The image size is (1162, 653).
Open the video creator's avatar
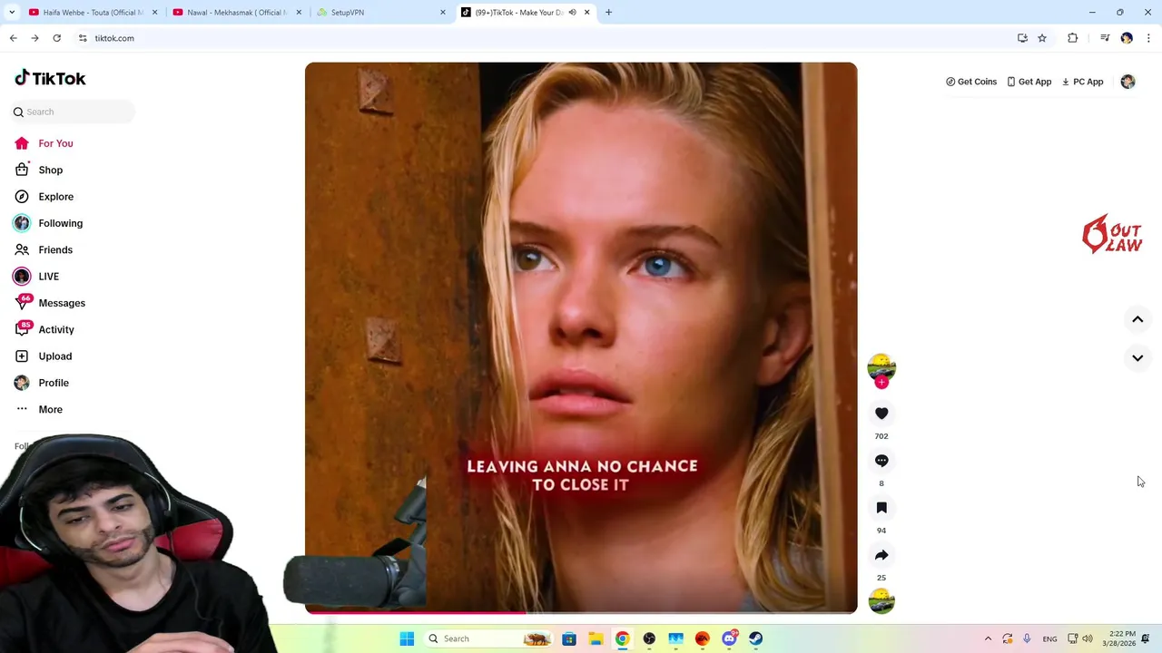[881, 366]
